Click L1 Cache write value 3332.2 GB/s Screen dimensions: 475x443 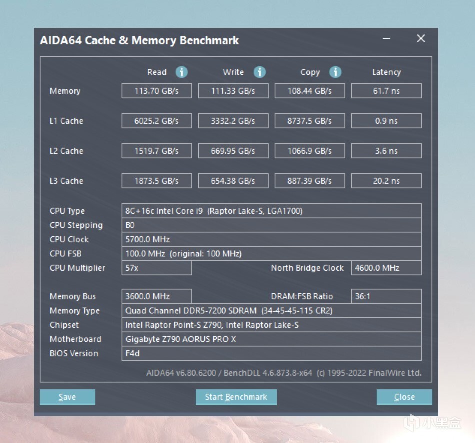point(233,121)
